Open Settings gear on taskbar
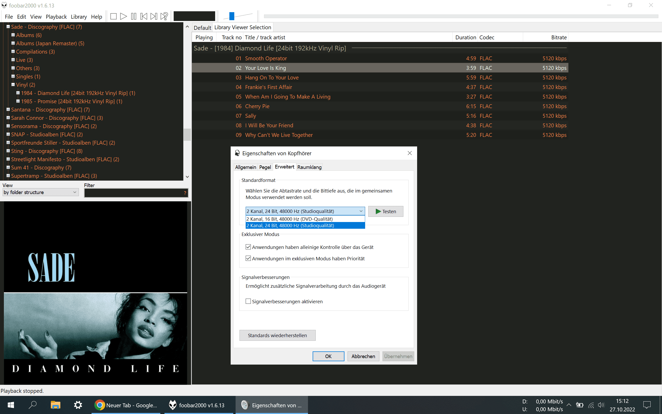 78,405
